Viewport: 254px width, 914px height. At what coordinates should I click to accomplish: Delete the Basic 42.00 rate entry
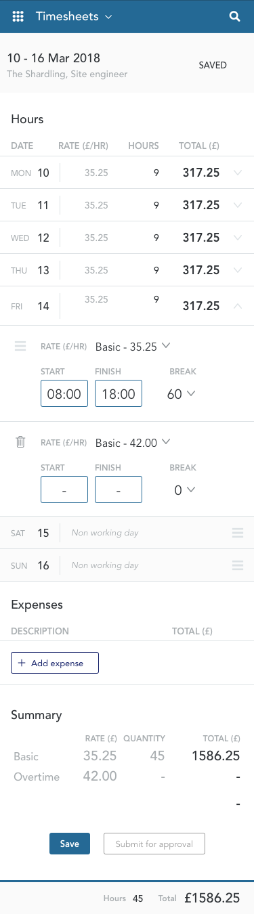coord(20,442)
